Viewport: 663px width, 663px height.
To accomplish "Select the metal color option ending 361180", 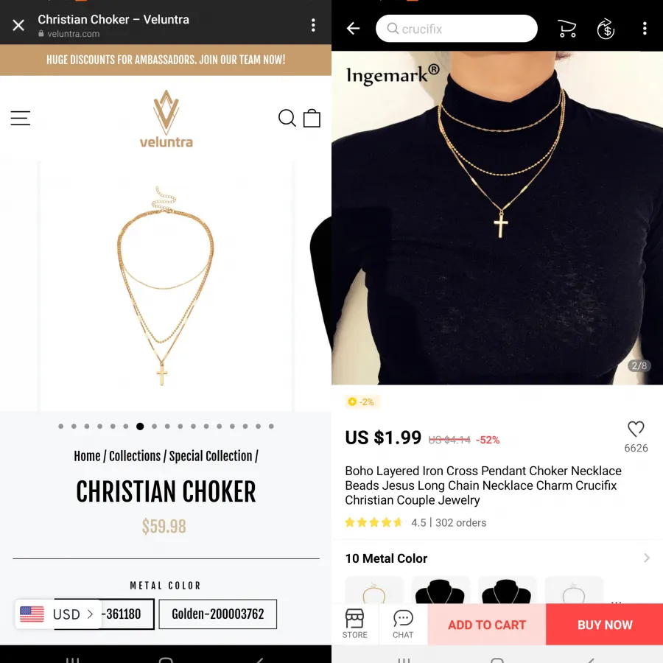I will [122, 614].
